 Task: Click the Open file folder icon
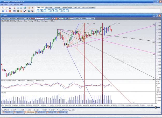6,8
